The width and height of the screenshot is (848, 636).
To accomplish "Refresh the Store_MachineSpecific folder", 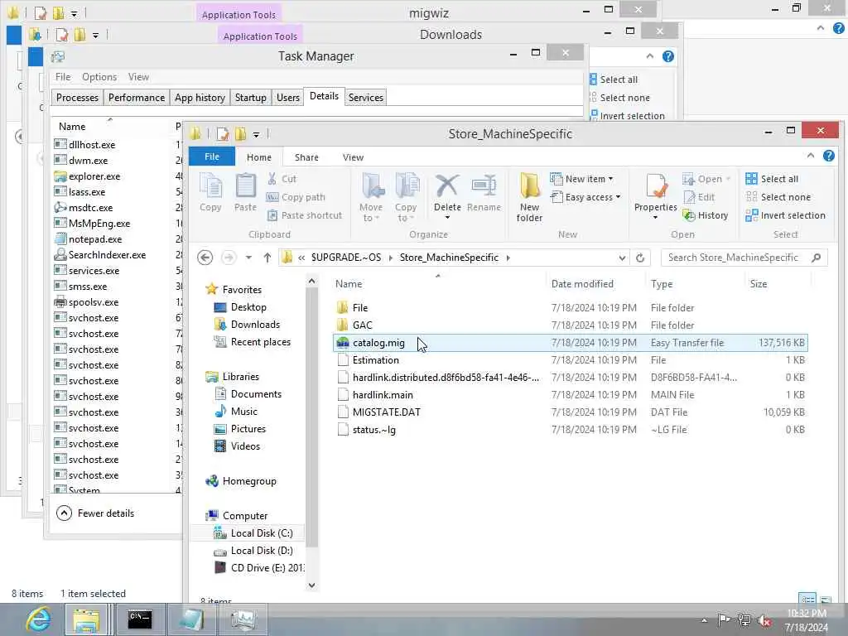I will (640, 258).
